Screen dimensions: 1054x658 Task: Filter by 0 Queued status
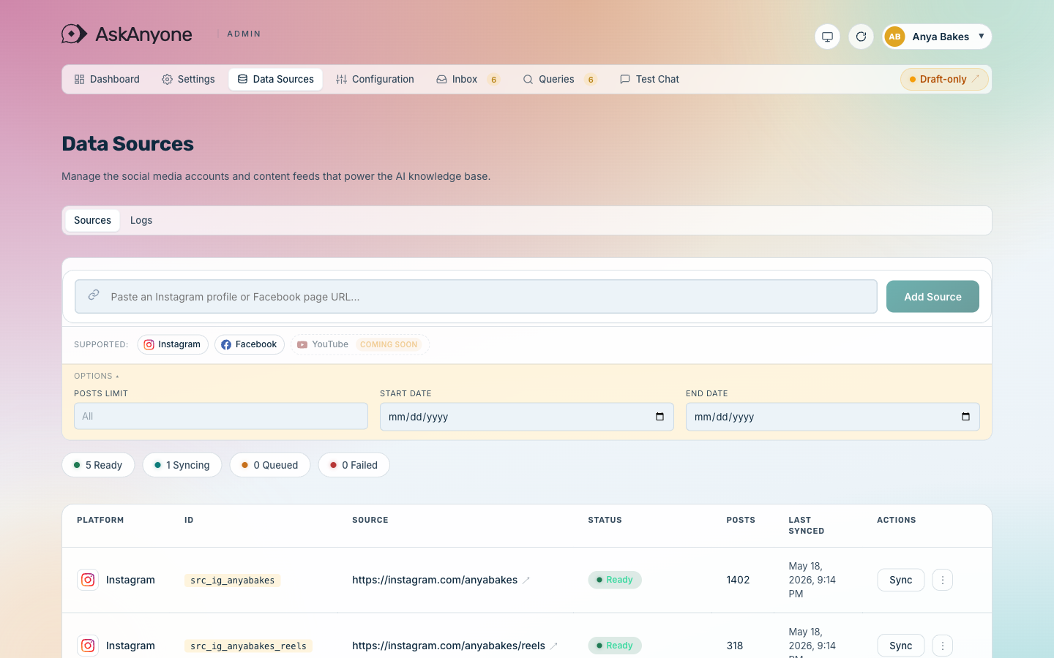270,465
